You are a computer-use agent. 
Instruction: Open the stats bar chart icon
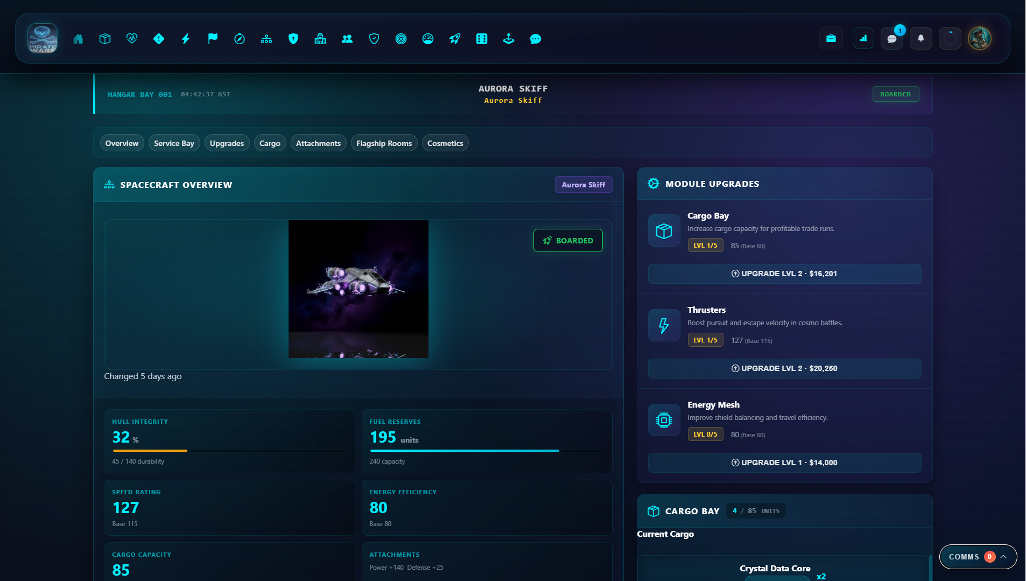(x=863, y=38)
